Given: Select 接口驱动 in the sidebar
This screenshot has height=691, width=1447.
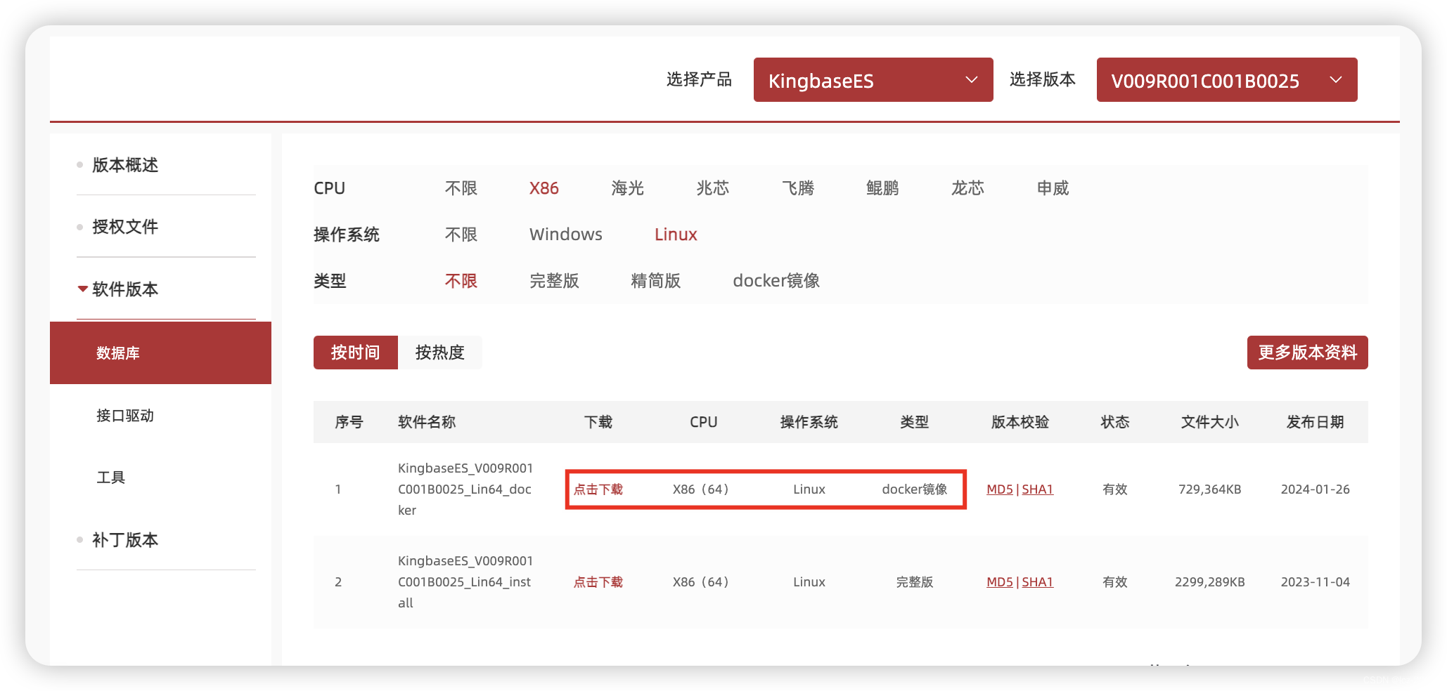Looking at the screenshot, I should click(x=125, y=416).
